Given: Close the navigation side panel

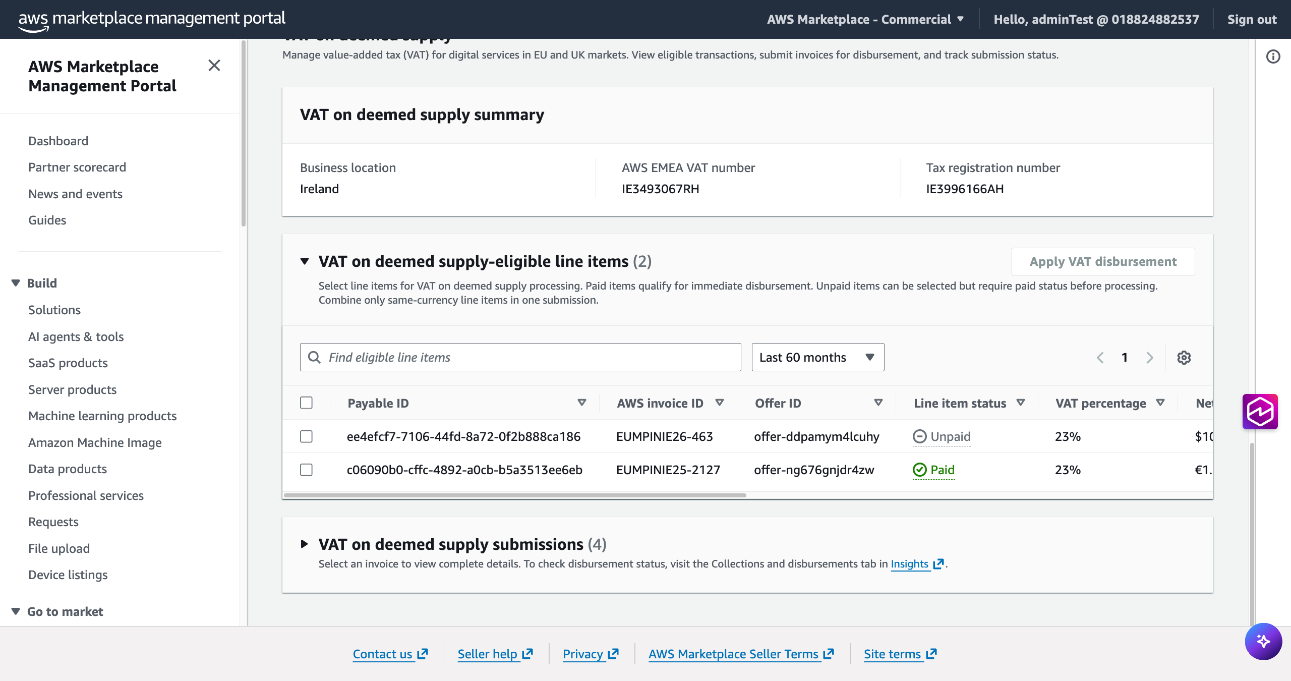Looking at the screenshot, I should click(x=214, y=66).
